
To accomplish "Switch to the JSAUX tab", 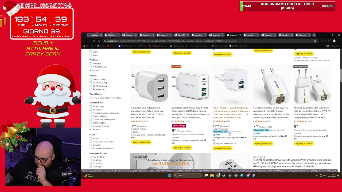I will click(x=112, y=35).
